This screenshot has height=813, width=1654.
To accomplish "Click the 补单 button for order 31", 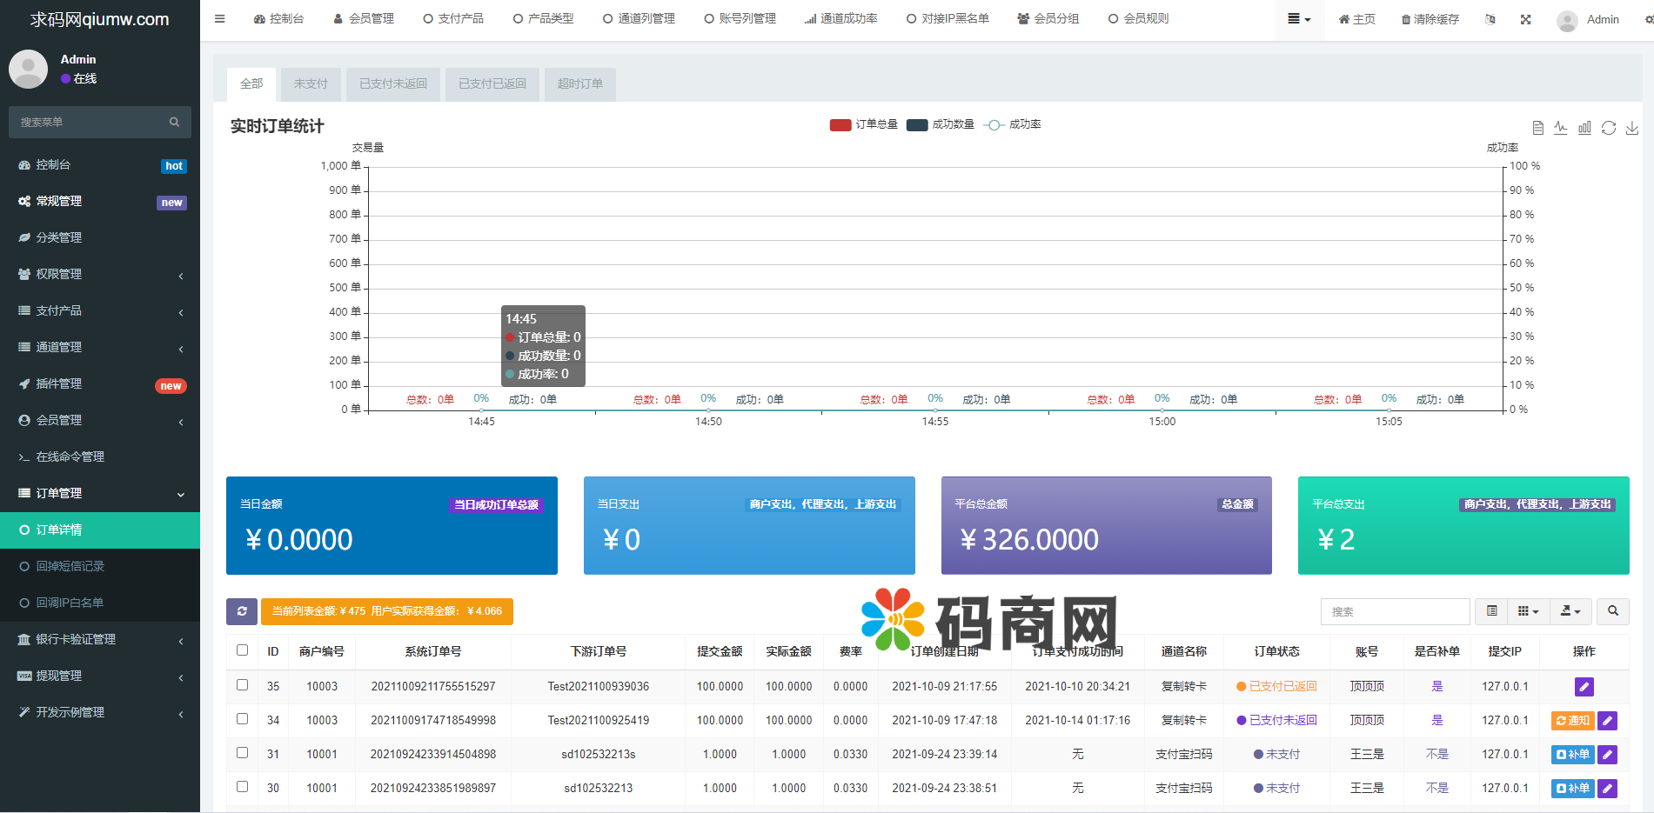I will (x=1572, y=755).
